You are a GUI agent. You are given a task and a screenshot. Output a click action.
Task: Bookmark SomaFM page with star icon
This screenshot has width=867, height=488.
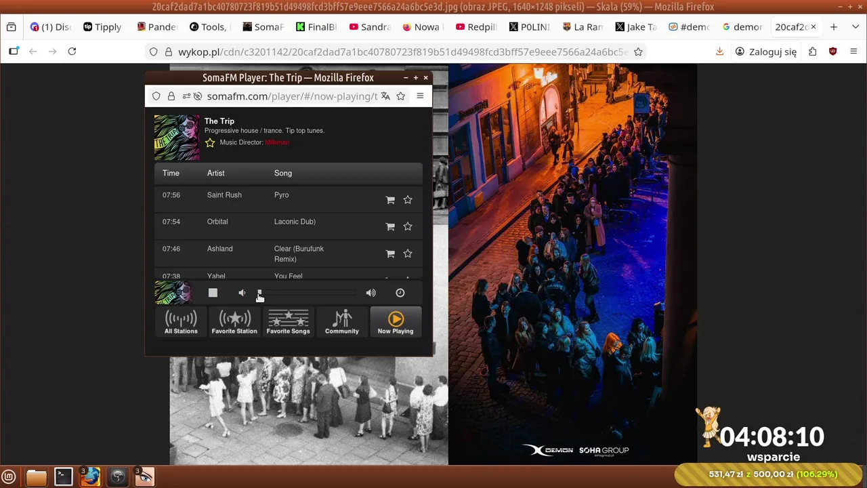point(401,96)
